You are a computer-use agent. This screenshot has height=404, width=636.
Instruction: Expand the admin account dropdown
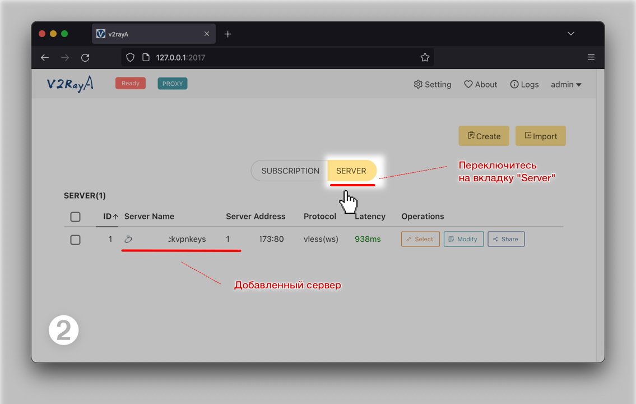coord(566,84)
